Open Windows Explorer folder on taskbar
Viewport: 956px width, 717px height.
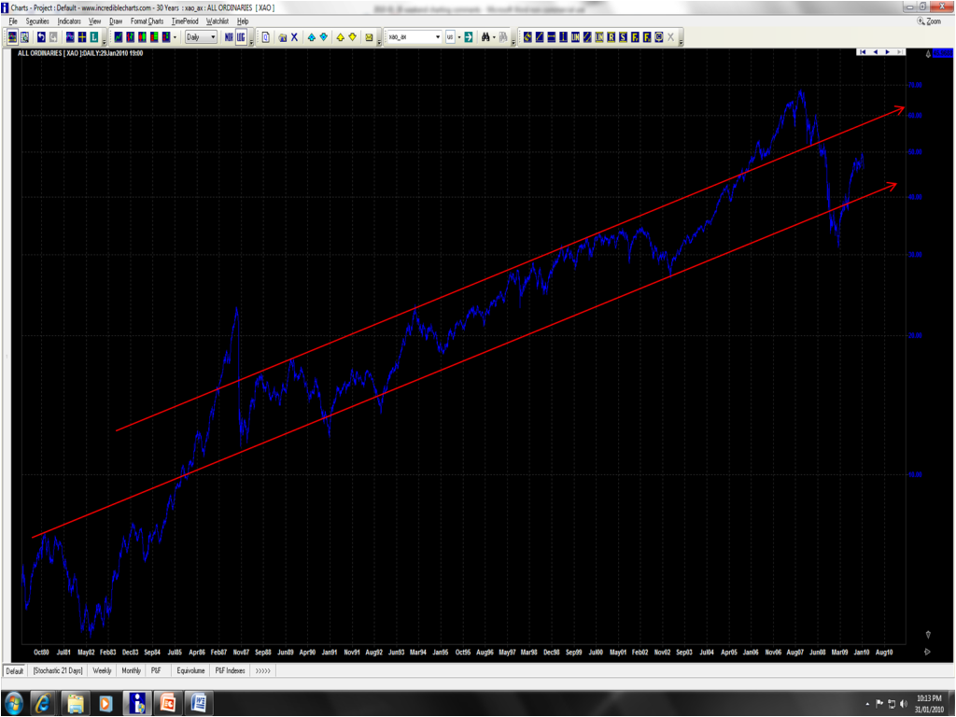coord(75,704)
